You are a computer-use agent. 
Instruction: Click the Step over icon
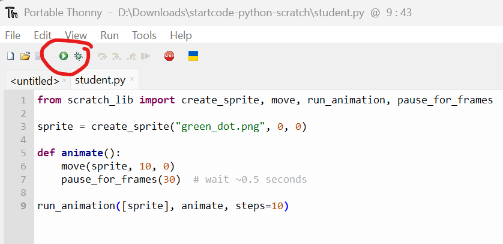click(x=102, y=56)
